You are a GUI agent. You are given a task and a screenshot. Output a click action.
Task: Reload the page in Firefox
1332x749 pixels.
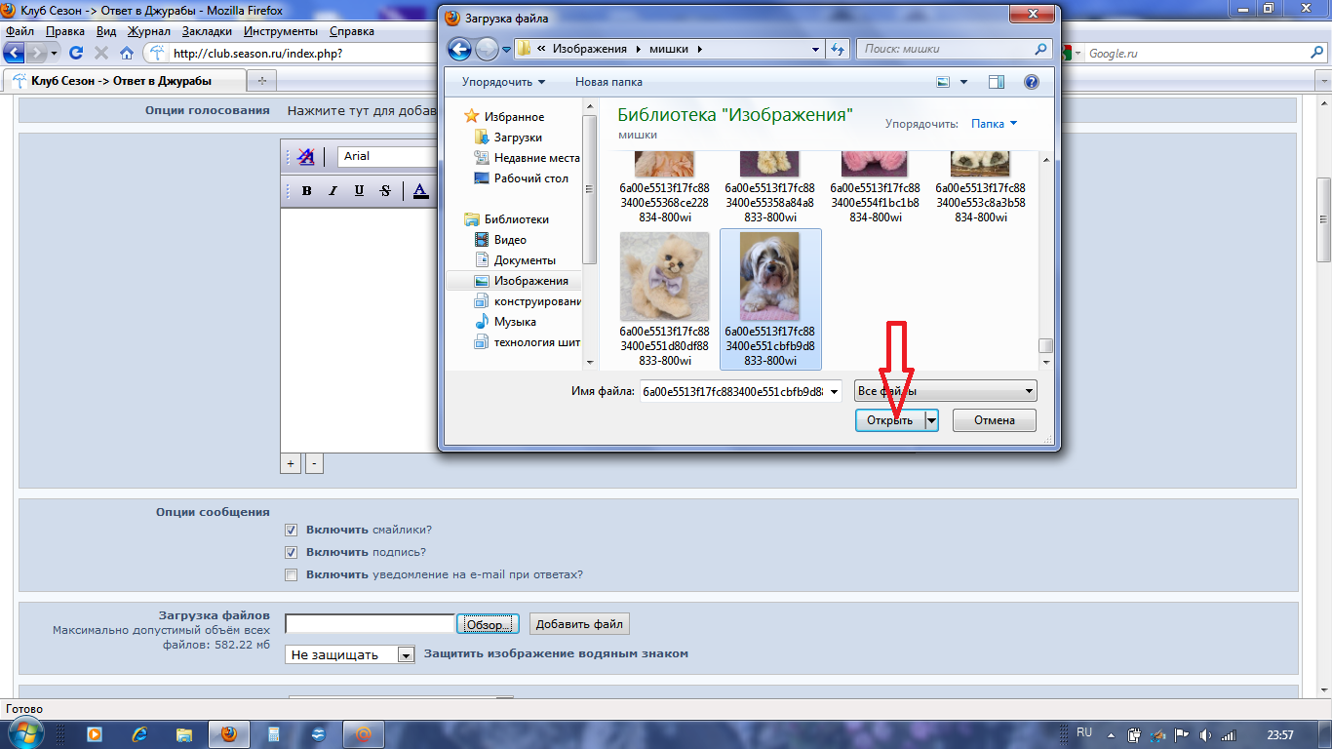coord(76,53)
